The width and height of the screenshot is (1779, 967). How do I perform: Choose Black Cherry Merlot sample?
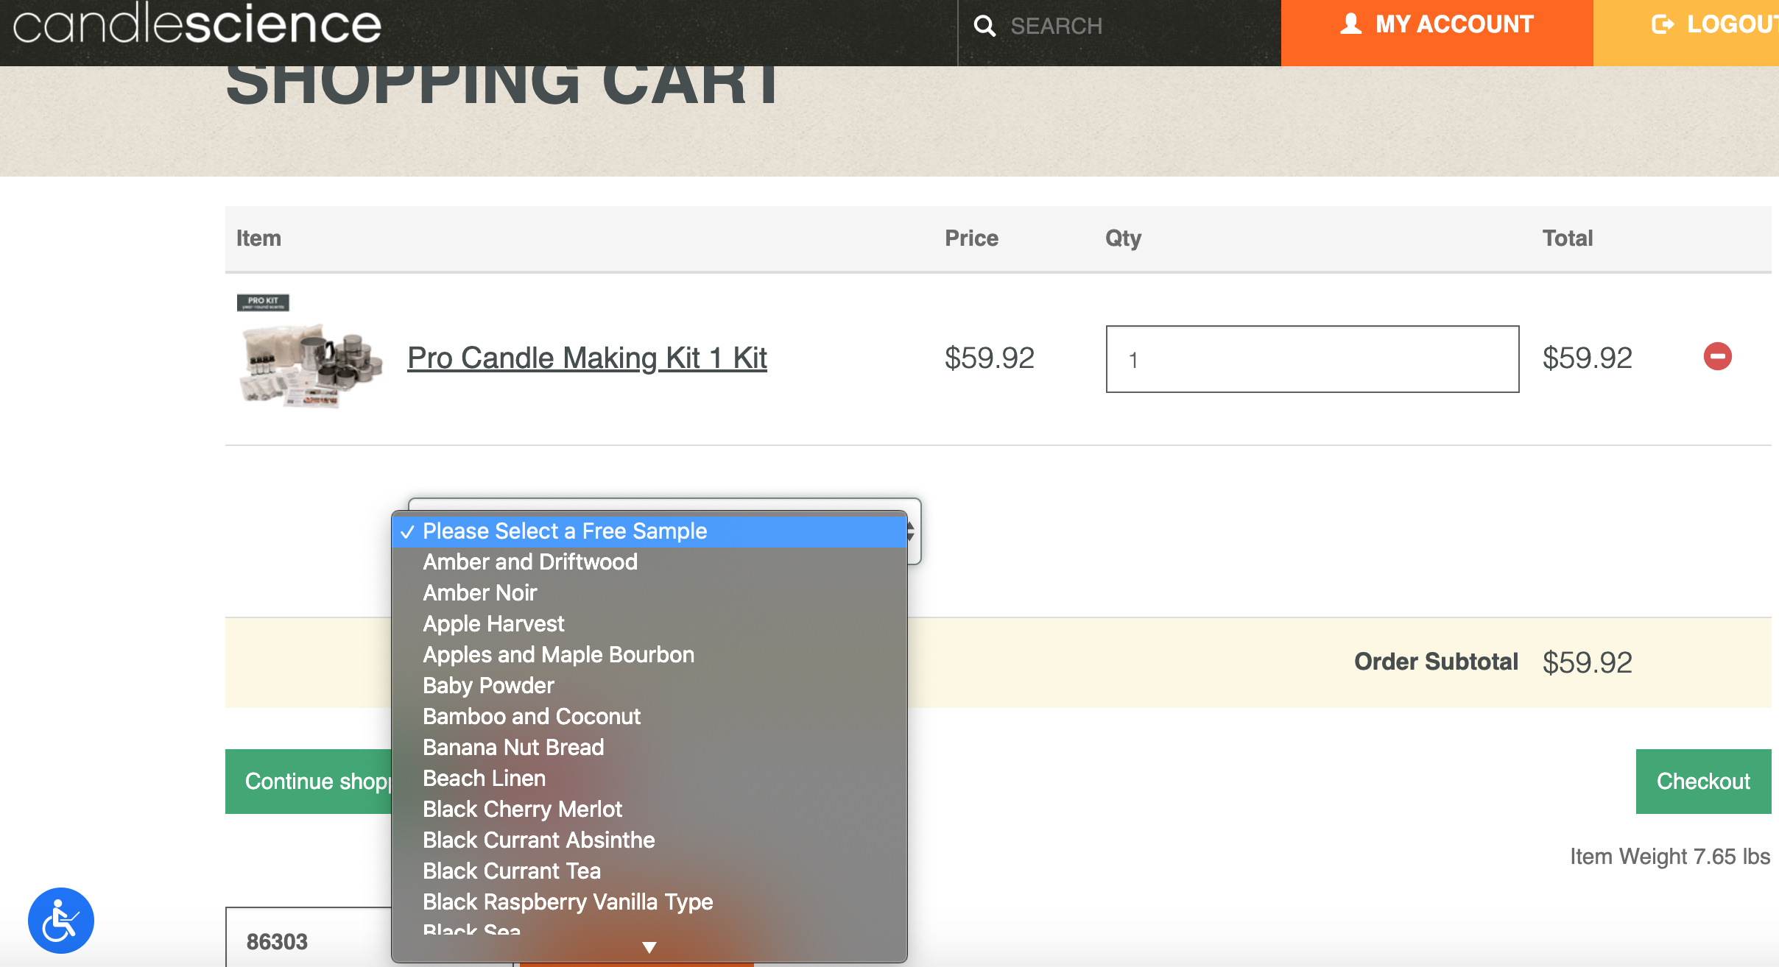coord(649,810)
